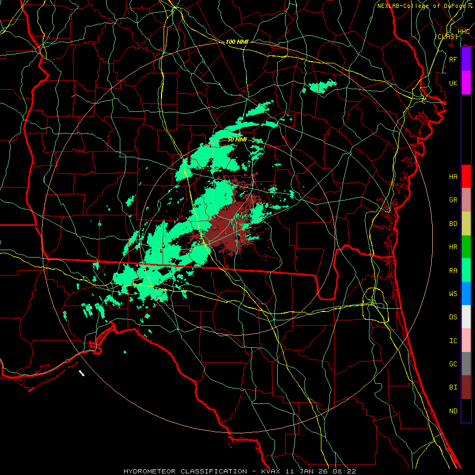Click the RA legend label
Image resolution: width=475 pixels, height=475 pixels.
click(453, 270)
